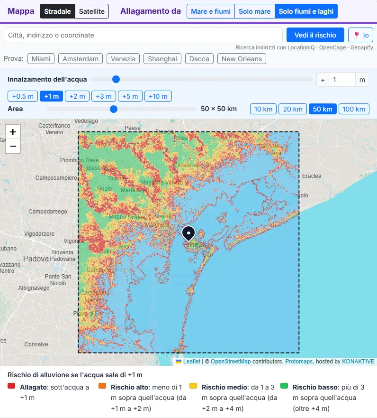Try the Amsterdam example location
The height and width of the screenshot is (418, 377).
click(81, 59)
